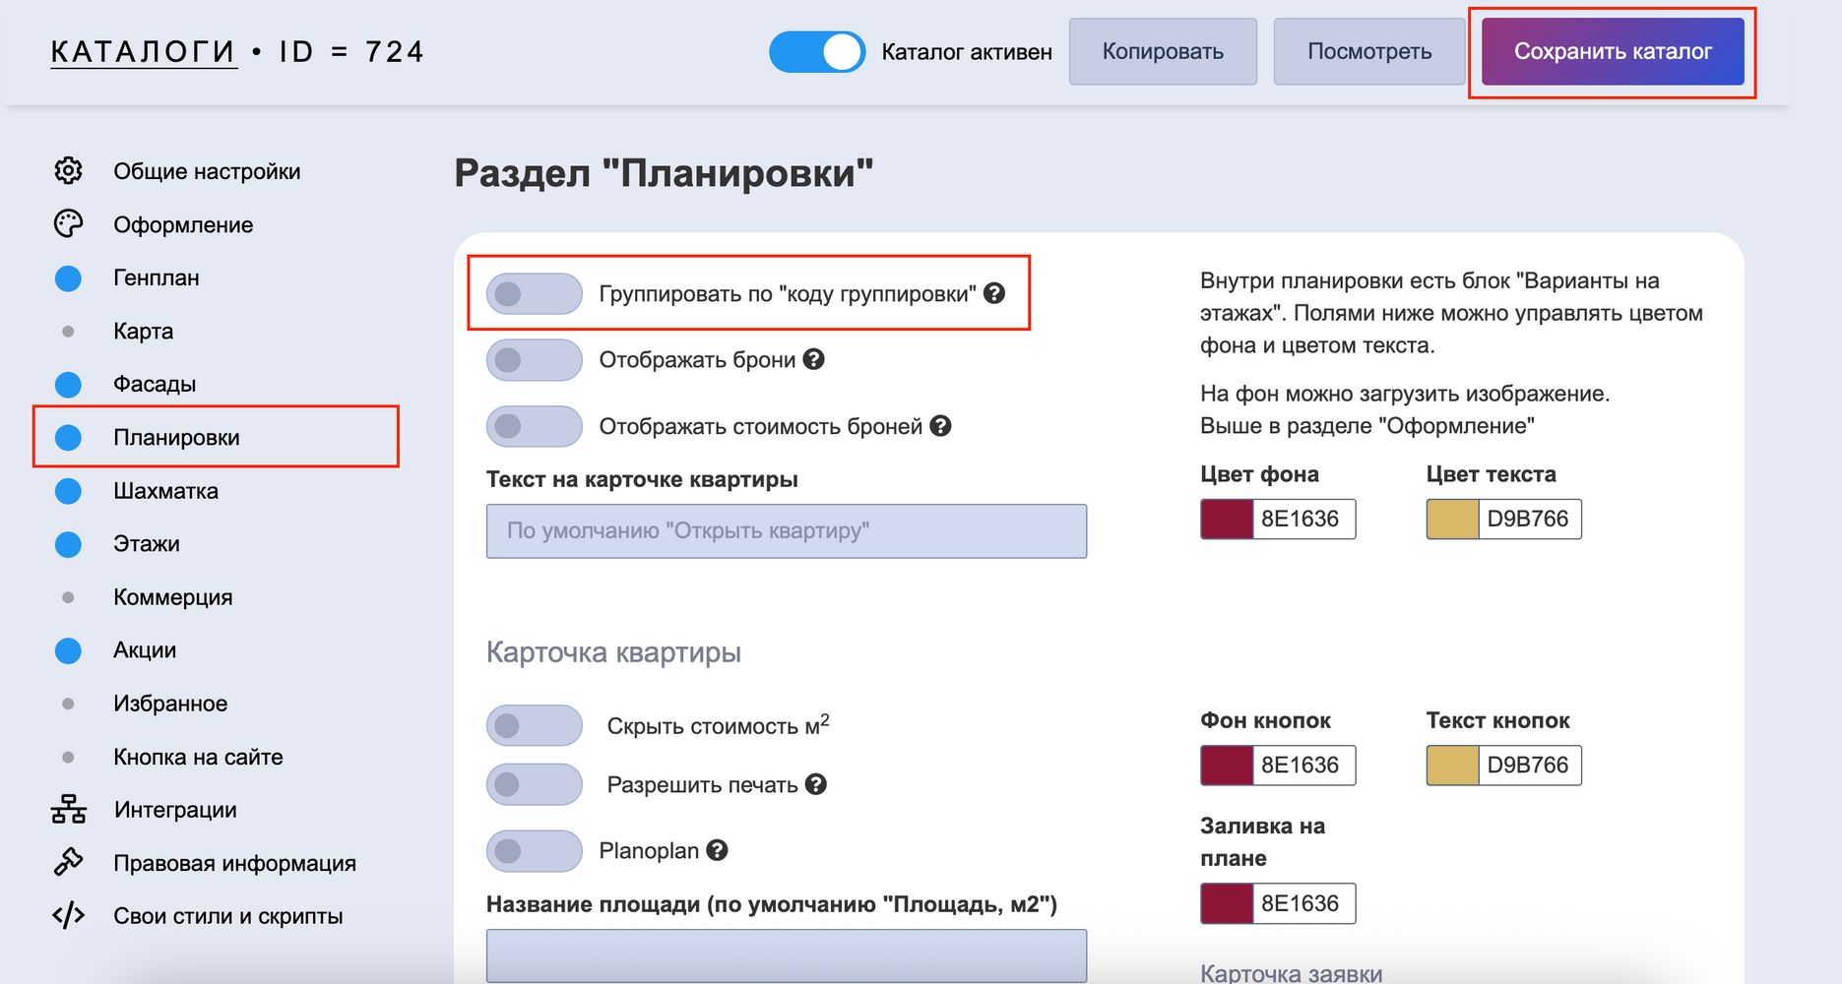The width and height of the screenshot is (1842, 984).
Task: Turn on Скрыть стоимость м² switch
Action: pyautogui.click(x=534, y=726)
